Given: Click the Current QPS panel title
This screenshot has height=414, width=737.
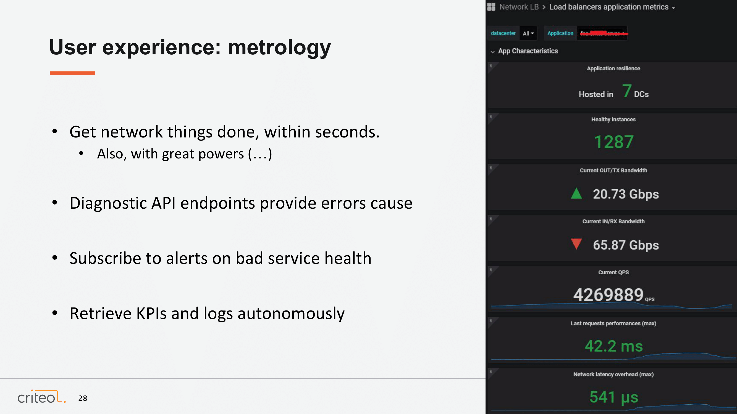Looking at the screenshot, I should 613,273.
